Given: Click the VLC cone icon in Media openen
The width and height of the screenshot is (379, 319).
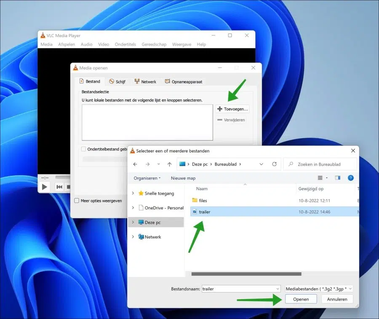Looking at the screenshot, I should coord(76,68).
